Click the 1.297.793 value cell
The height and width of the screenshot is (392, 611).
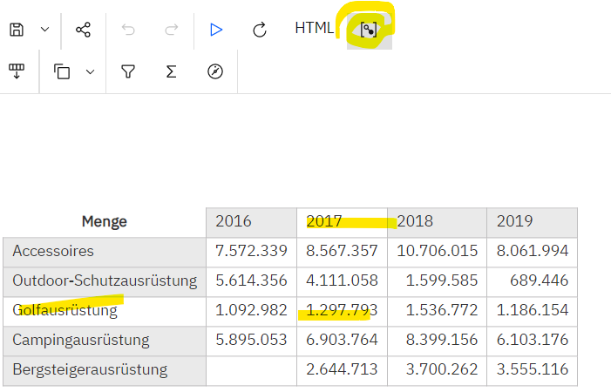pyautogui.click(x=342, y=311)
